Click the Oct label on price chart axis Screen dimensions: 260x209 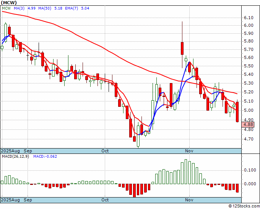[105, 151]
